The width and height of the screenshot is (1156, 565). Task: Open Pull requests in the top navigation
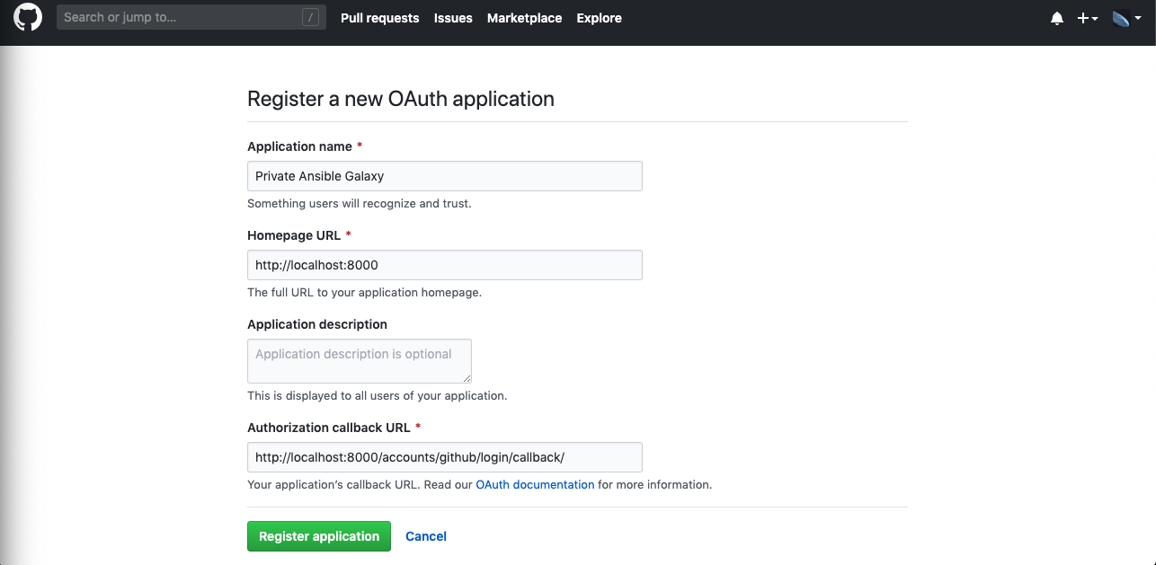(x=379, y=18)
